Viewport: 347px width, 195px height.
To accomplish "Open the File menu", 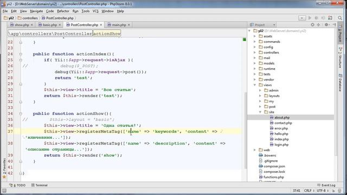I will point(5,11).
